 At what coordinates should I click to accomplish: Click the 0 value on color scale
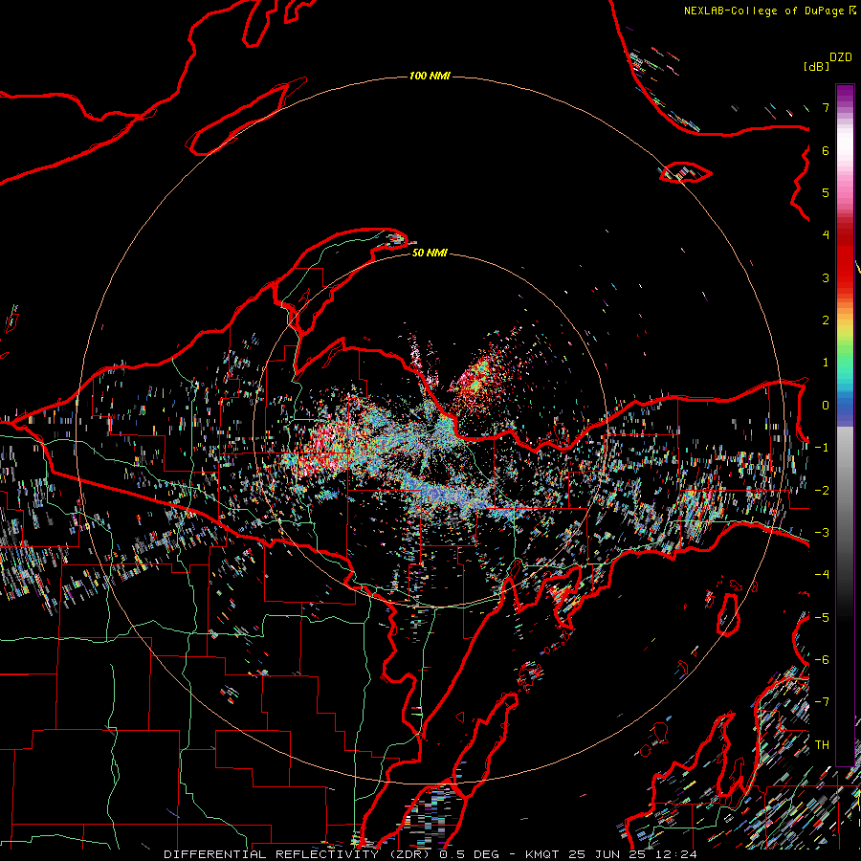point(826,406)
